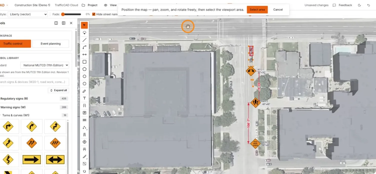The height and width of the screenshot is (174, 376).
Task: Pick the winding road sign
Action: [8, 159]
